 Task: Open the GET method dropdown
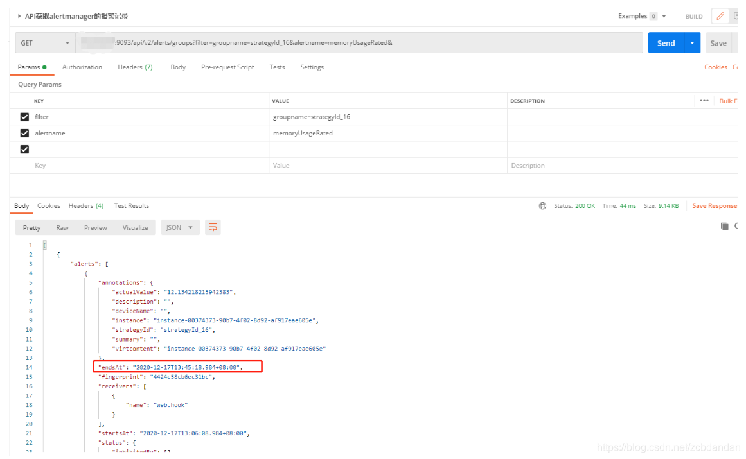click(45, 43)
